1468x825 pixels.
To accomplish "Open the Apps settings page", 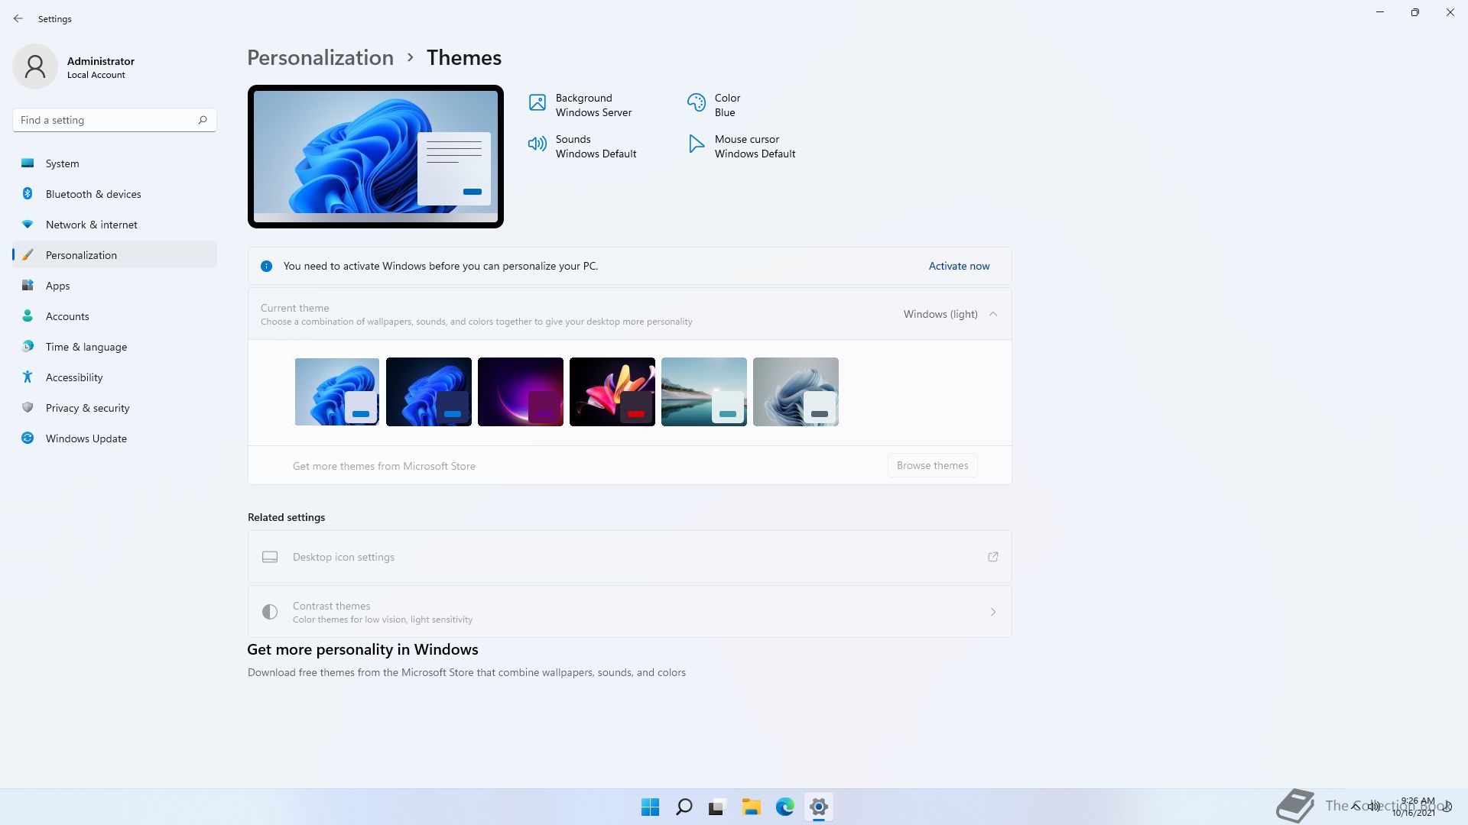I will tap(115, 286).
